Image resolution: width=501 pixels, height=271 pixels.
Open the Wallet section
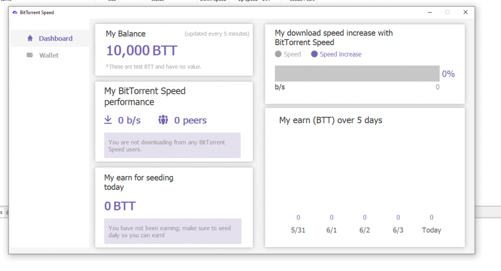tap(50, 55)
